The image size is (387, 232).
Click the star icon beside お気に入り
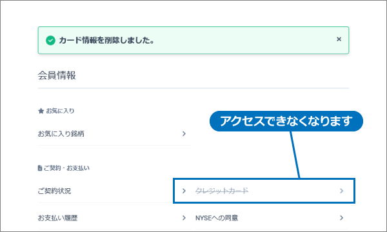[x=41, y=111]
